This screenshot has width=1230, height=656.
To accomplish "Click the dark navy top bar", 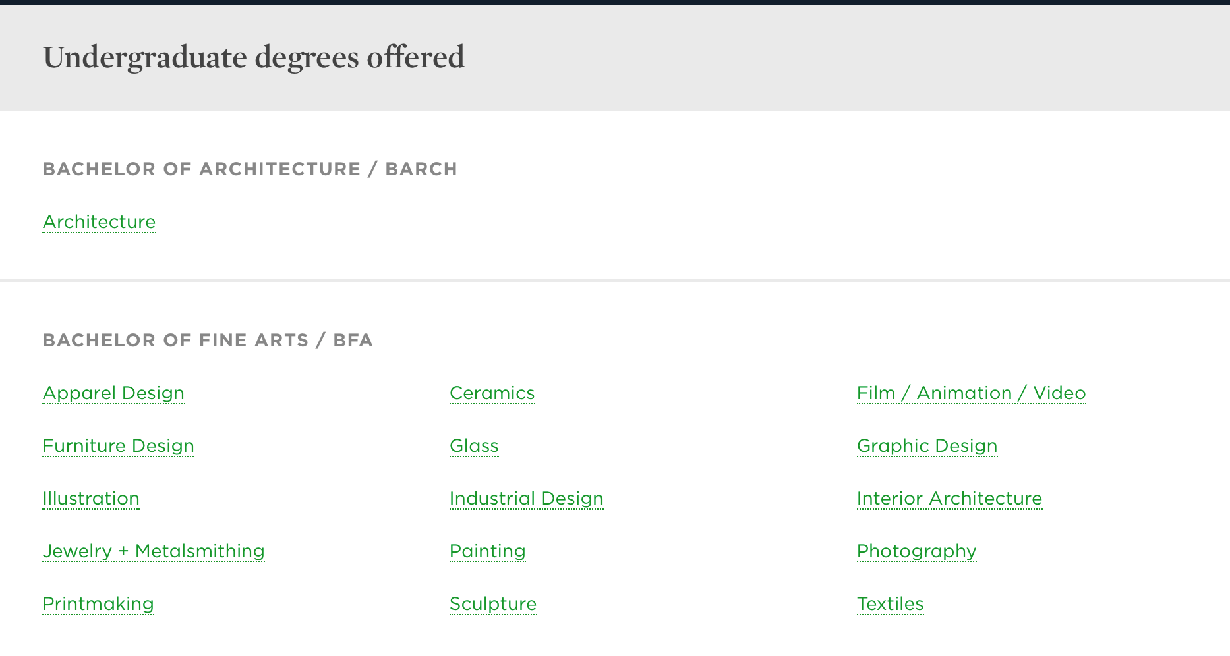I will click(615, 3).
